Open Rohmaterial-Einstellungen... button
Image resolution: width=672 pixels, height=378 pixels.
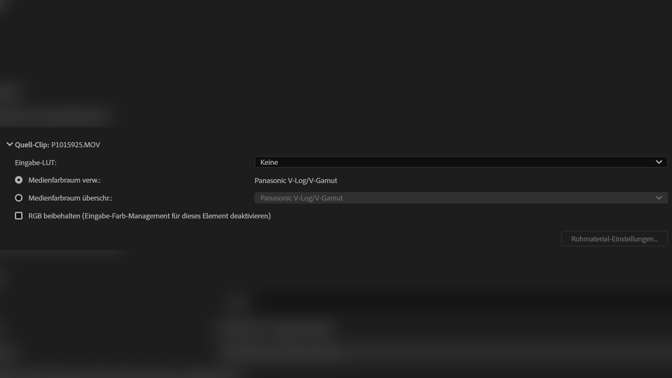614,239
